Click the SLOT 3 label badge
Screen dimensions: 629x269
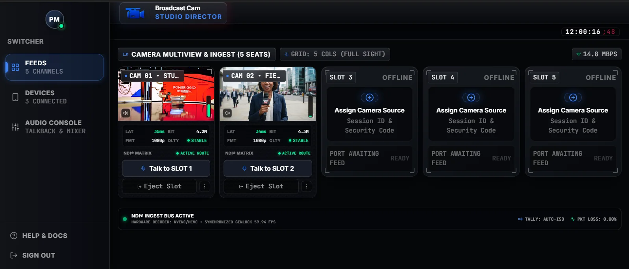(341, 77)
